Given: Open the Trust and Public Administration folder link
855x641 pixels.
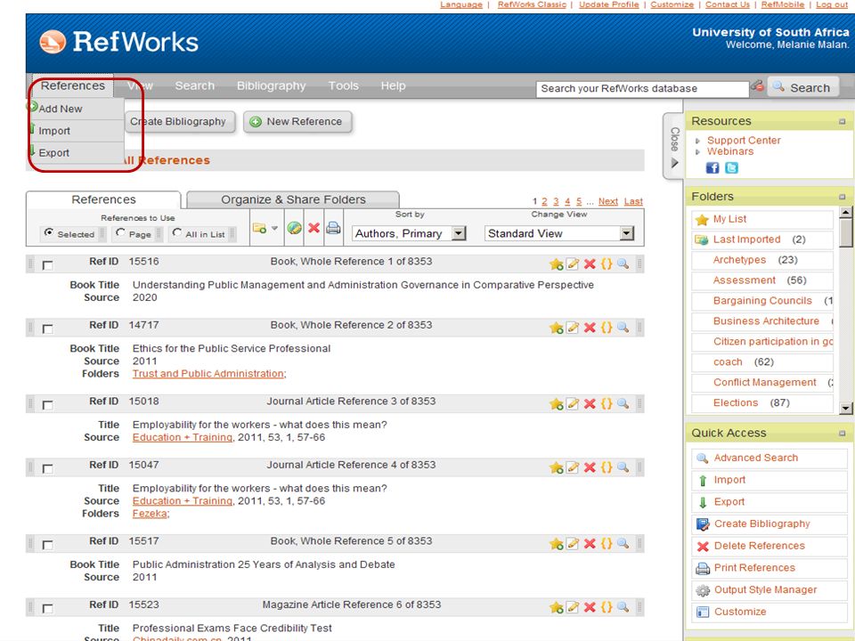Looking at the screenshot, I should (x=208, y=373).
